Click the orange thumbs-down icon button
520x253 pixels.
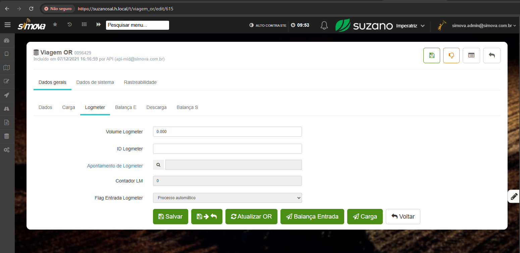pos(451,55)
